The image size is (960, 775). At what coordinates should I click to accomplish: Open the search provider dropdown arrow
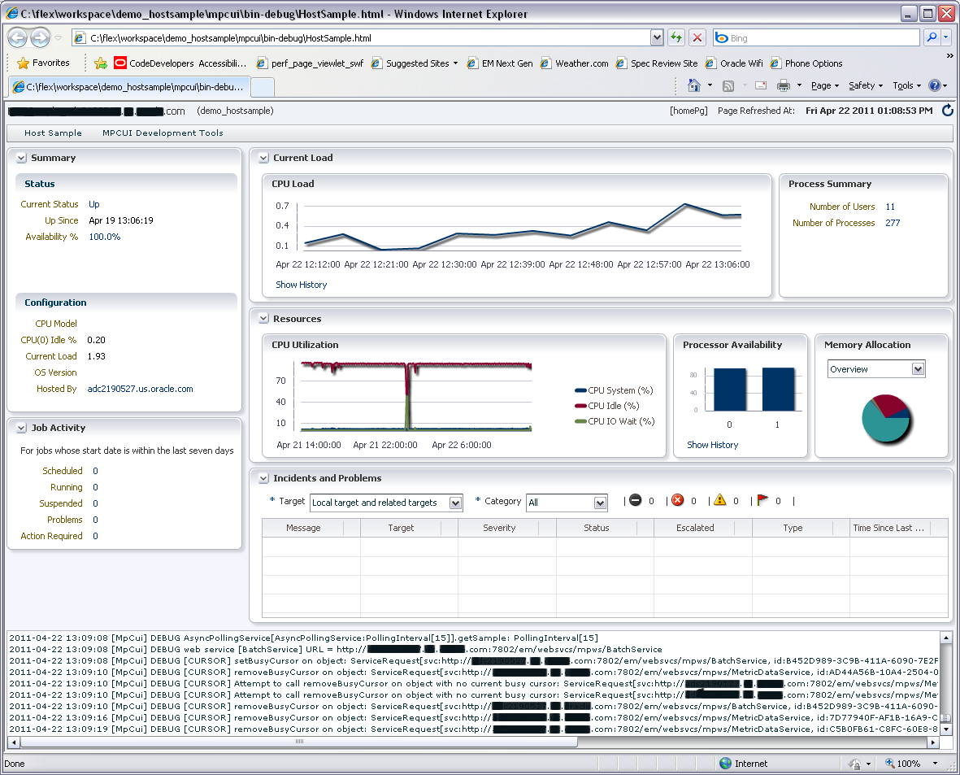(946, 37)
